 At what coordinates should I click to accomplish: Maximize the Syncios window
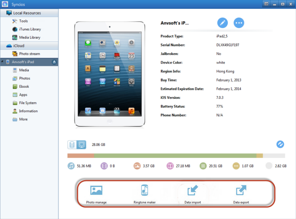(x=283, y=4)
